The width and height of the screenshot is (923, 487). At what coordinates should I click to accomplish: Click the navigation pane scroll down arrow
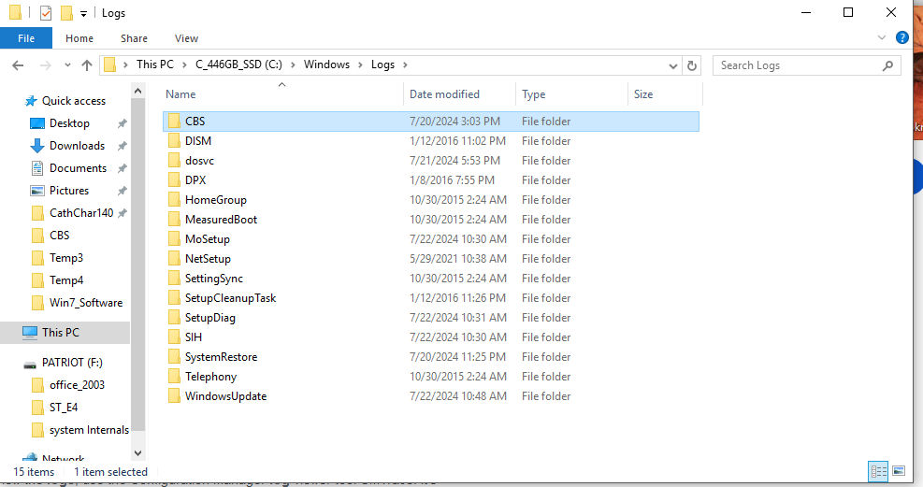pyautogui.click(x=137, y=453)
